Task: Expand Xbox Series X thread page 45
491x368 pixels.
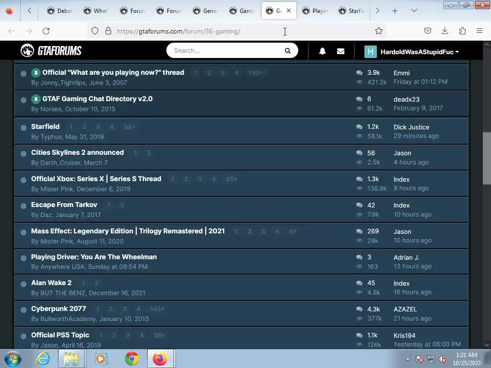Action: click(x=231, y=179)
